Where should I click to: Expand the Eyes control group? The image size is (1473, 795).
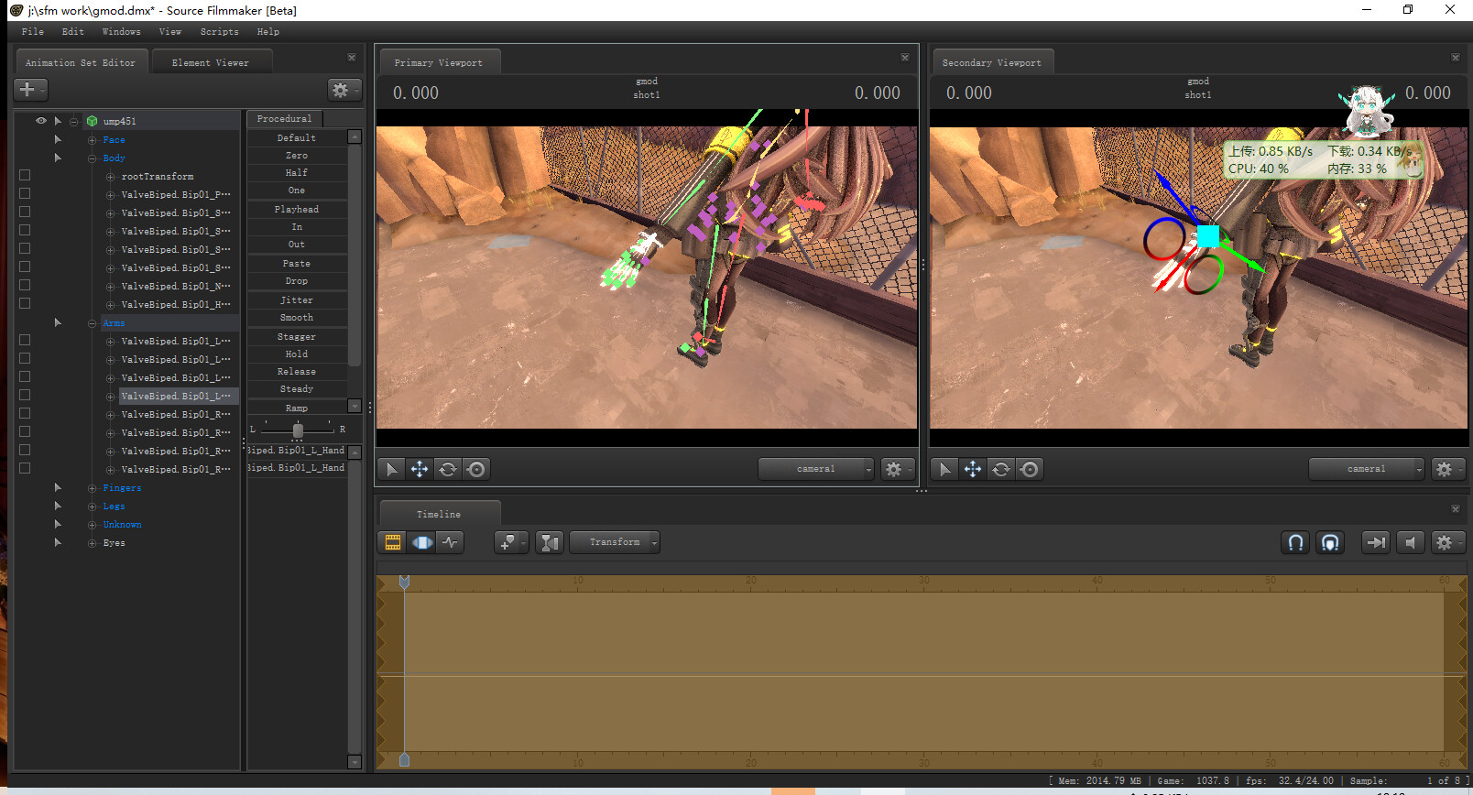[x=92, y=543]
